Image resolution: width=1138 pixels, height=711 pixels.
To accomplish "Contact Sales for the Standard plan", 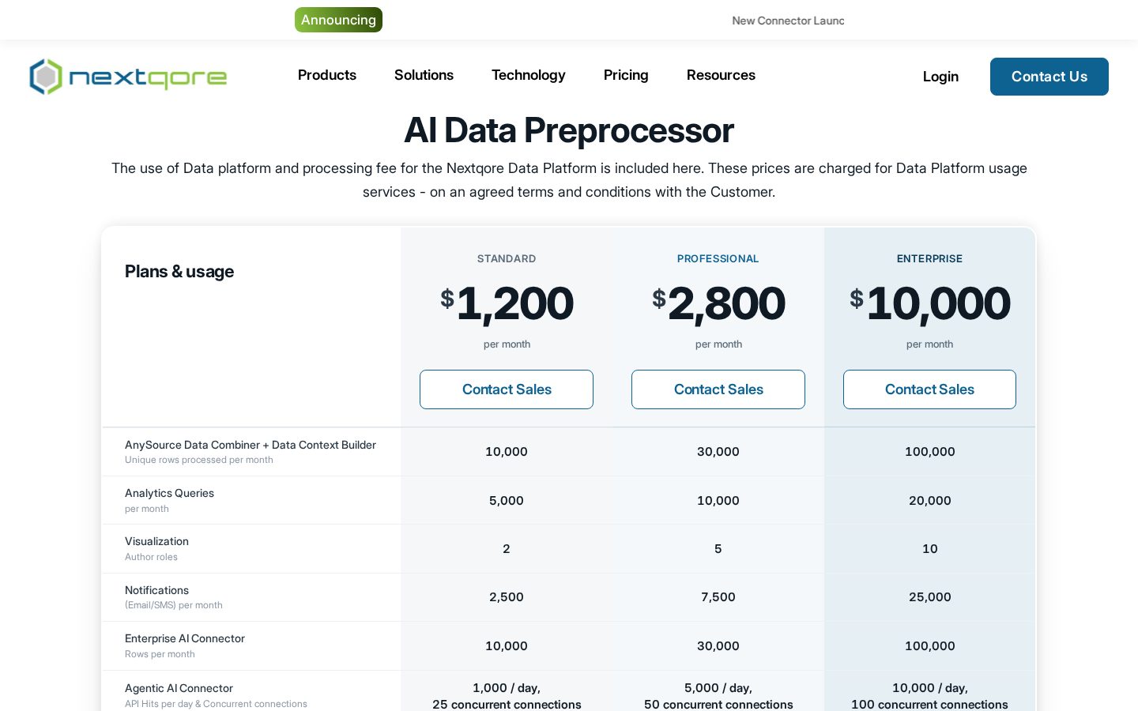I will point(507,389).
